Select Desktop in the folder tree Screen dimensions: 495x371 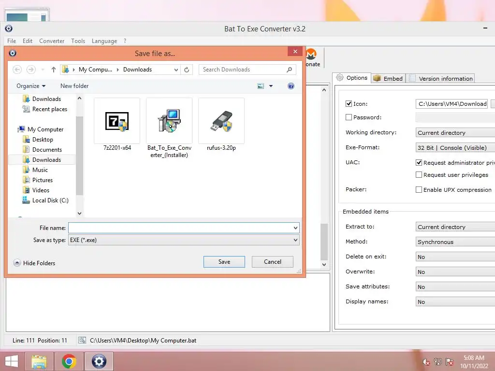click(43, 140)
